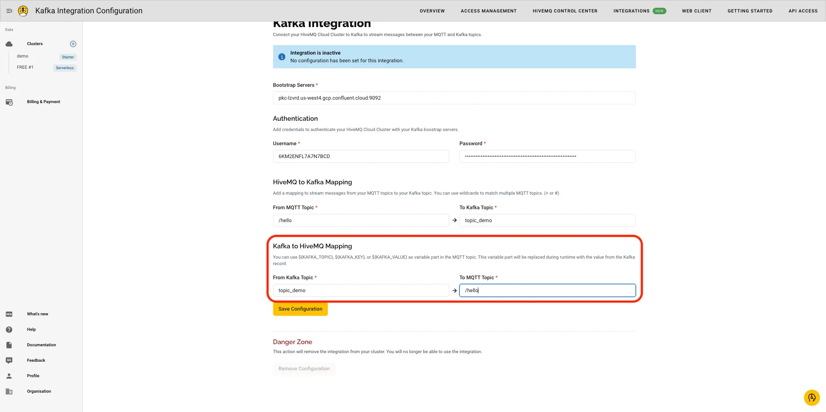Focus the Username field
The width and height of the screenshot is (826, 412).
pos(361,156)
